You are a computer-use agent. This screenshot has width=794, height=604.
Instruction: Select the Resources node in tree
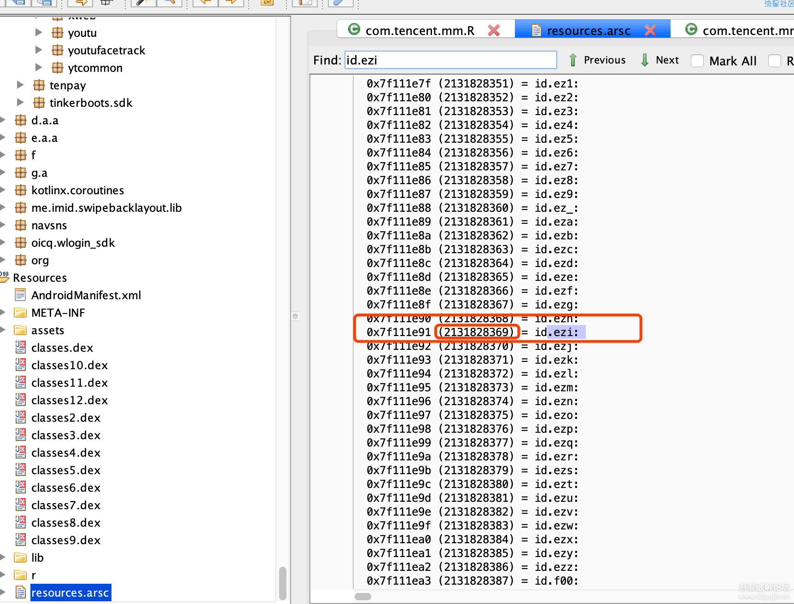pyautogui.click(x=40, y=278)
